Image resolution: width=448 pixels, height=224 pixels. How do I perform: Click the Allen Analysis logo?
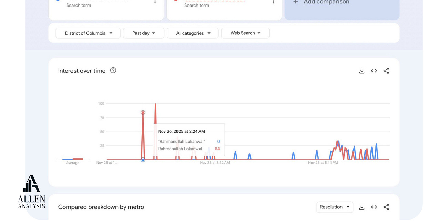31,191
